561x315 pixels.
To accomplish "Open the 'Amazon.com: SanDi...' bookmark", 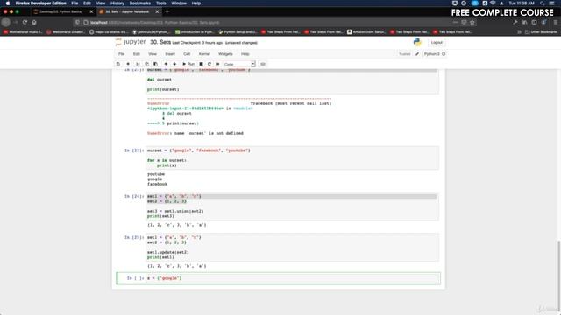I will pos(366,32).
